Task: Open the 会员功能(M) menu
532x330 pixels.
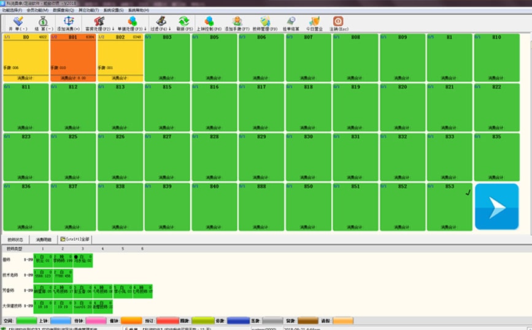Action: tap(37, 10)
